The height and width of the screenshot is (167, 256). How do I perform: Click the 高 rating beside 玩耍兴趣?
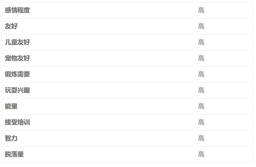point(201,90)
